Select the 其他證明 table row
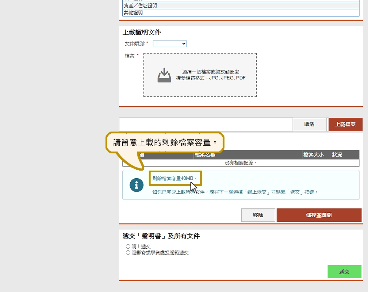The image size is (368, 292). tap(241, 13)
